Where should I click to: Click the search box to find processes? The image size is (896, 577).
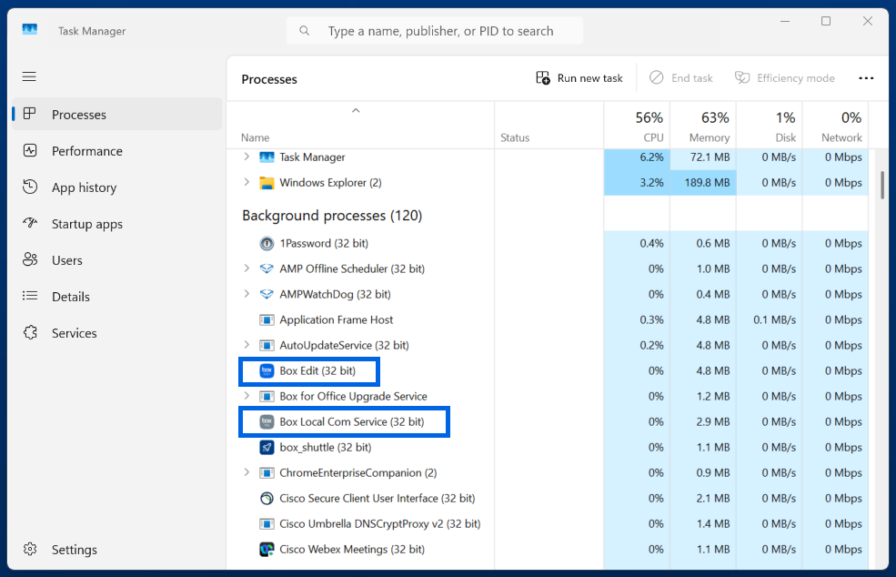(437, 31)
